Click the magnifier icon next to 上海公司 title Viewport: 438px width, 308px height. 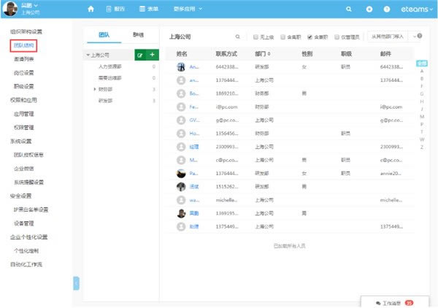coord(237,36)
